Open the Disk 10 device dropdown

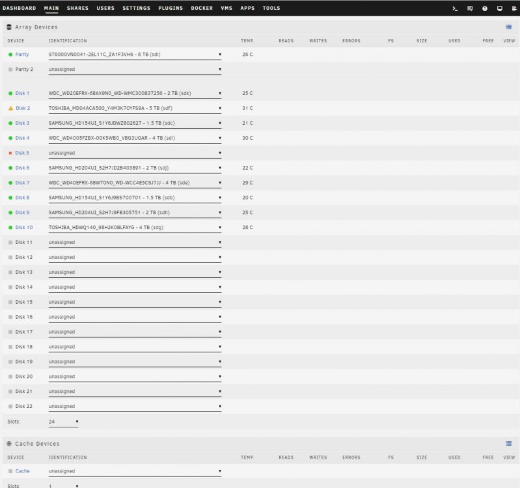135,228
